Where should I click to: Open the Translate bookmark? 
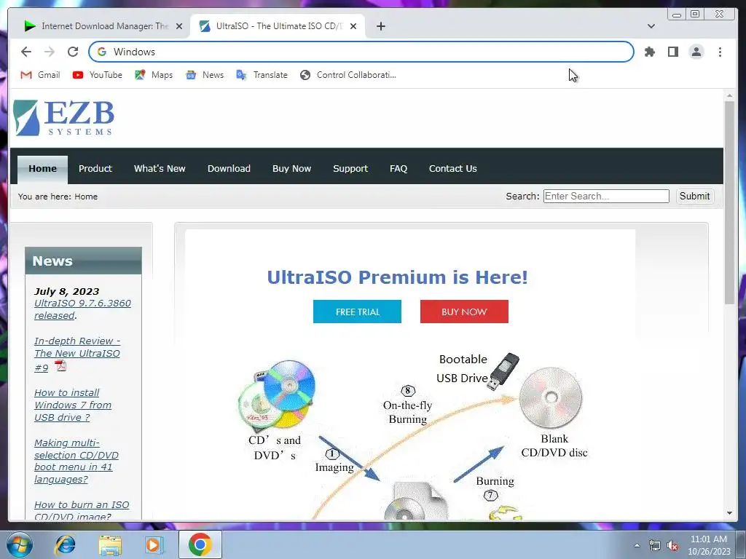pyautogui.click(x=262, y=75)
